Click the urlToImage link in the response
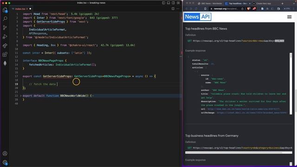The height and width of the screenshot is (167, 297). pos(252,113)
